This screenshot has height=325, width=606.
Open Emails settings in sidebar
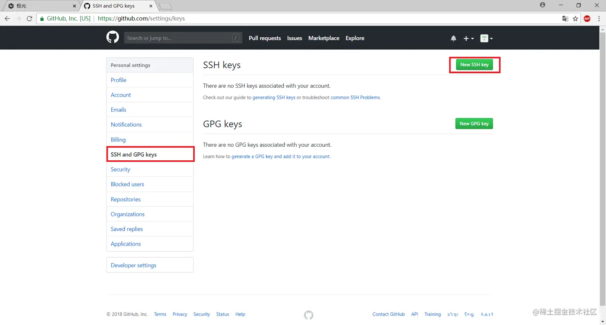point(150,110)
